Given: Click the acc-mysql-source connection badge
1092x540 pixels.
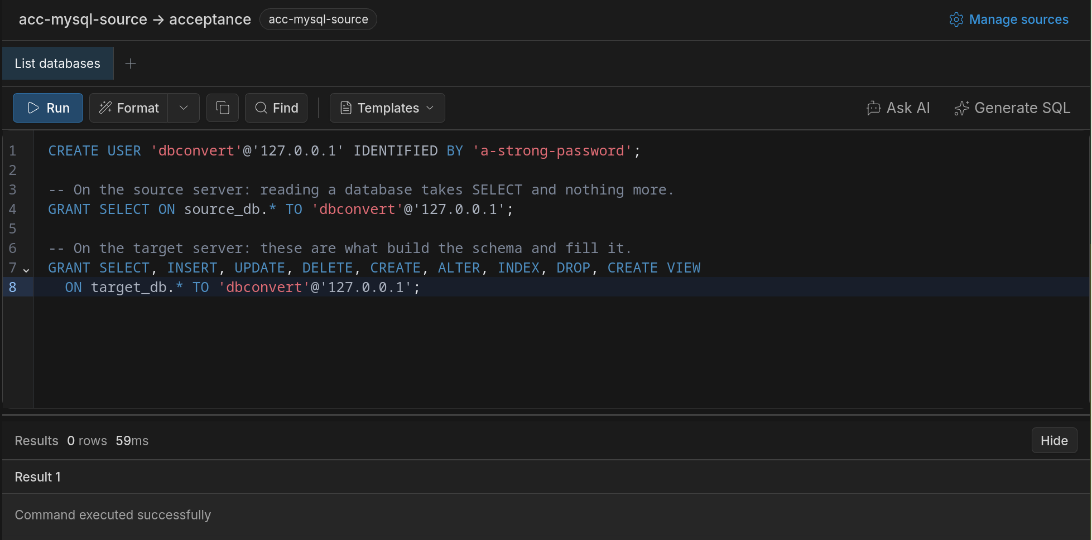Looking at the screenshot, I should (x=318, y=20).
